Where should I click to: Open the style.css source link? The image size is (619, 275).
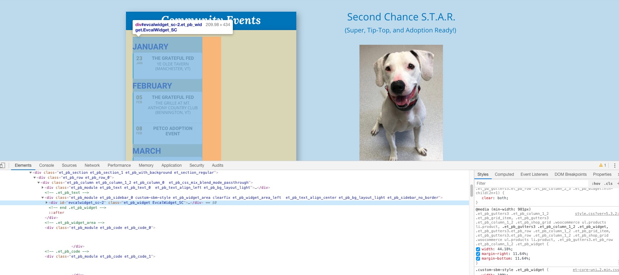pyautogui.click(x=596, y=214)
